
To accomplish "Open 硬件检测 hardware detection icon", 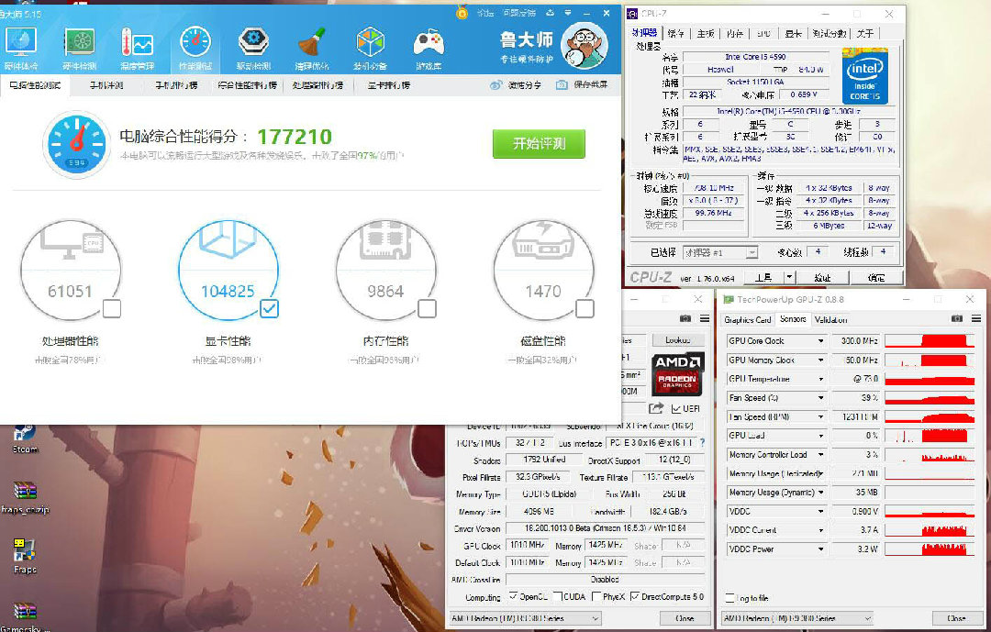I will [80, 48].
